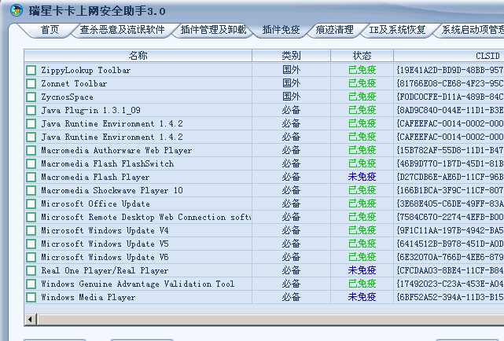Tick Microsoft Windows Update V6 checkbox
This screenshot has width=504, height=341.
(31, 257)
